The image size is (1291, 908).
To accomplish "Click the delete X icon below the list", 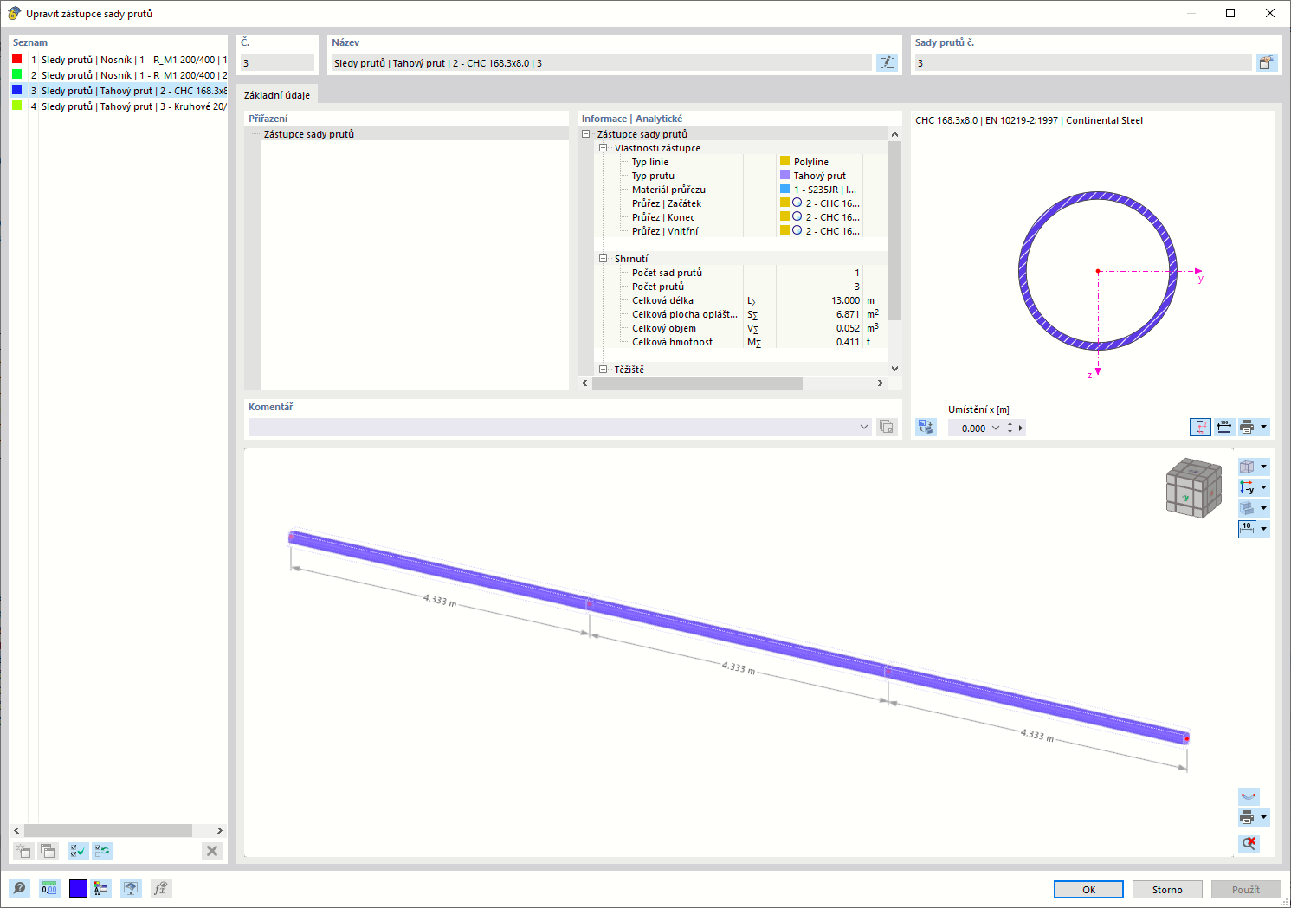I will coord(212,851).
